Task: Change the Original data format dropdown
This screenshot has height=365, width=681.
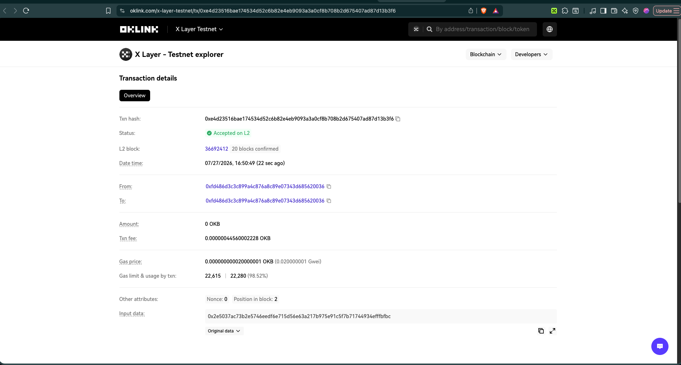Action: [x=224, y=331]
